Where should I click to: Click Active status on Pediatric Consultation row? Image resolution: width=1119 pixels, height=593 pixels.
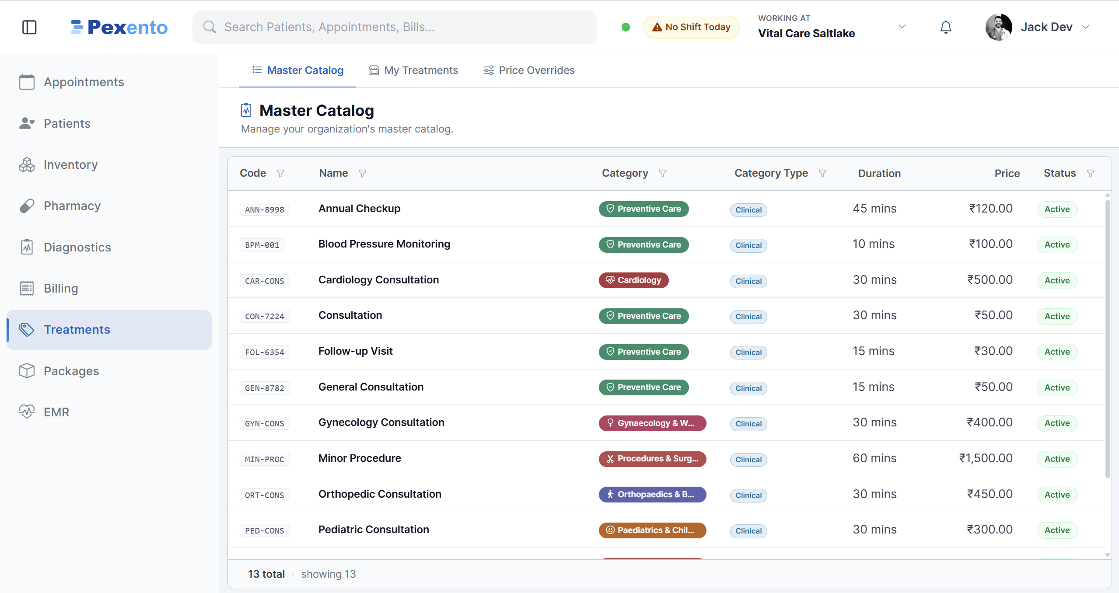tap(1057, 530)
